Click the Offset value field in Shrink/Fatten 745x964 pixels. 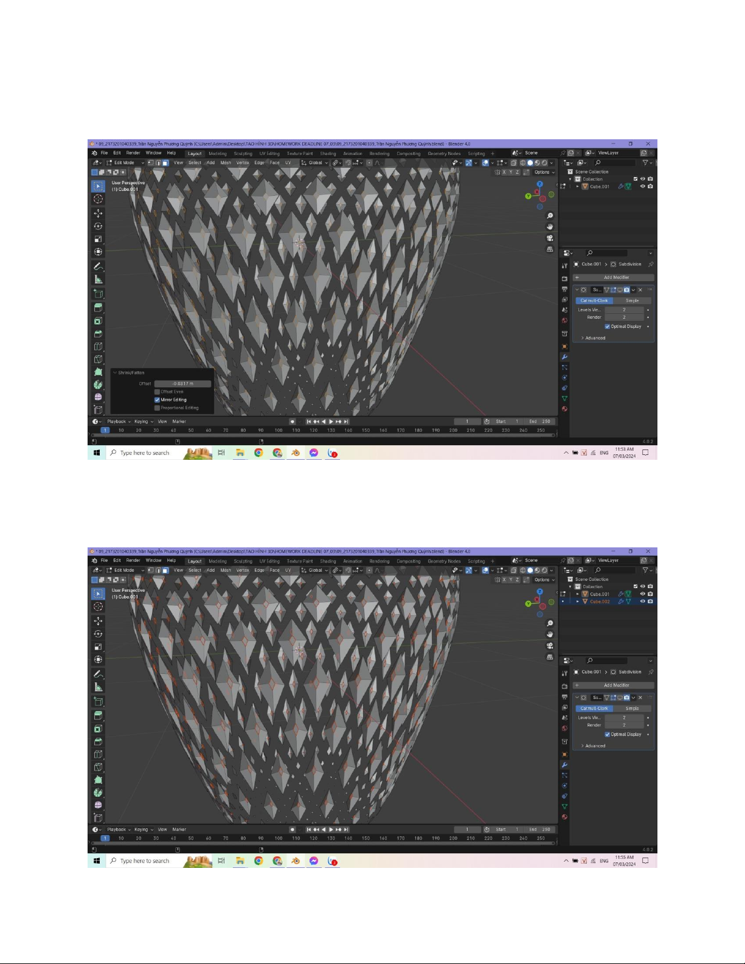point(182,384)
